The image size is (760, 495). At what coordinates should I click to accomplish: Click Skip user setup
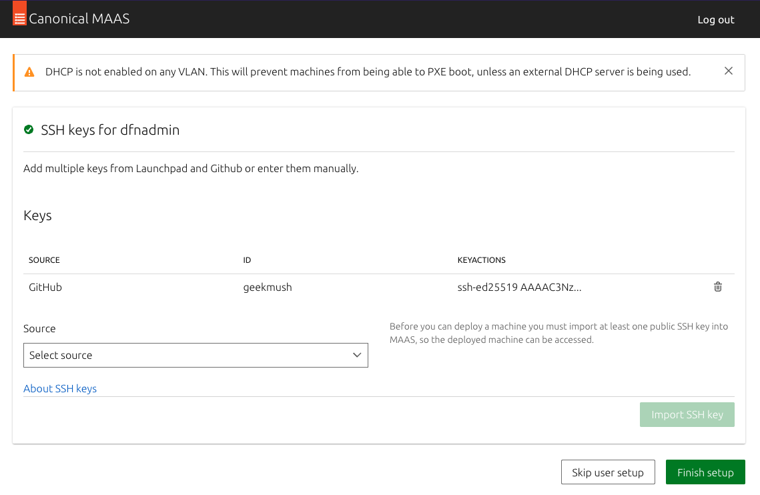pyautogui.click(x=608, y=472)
